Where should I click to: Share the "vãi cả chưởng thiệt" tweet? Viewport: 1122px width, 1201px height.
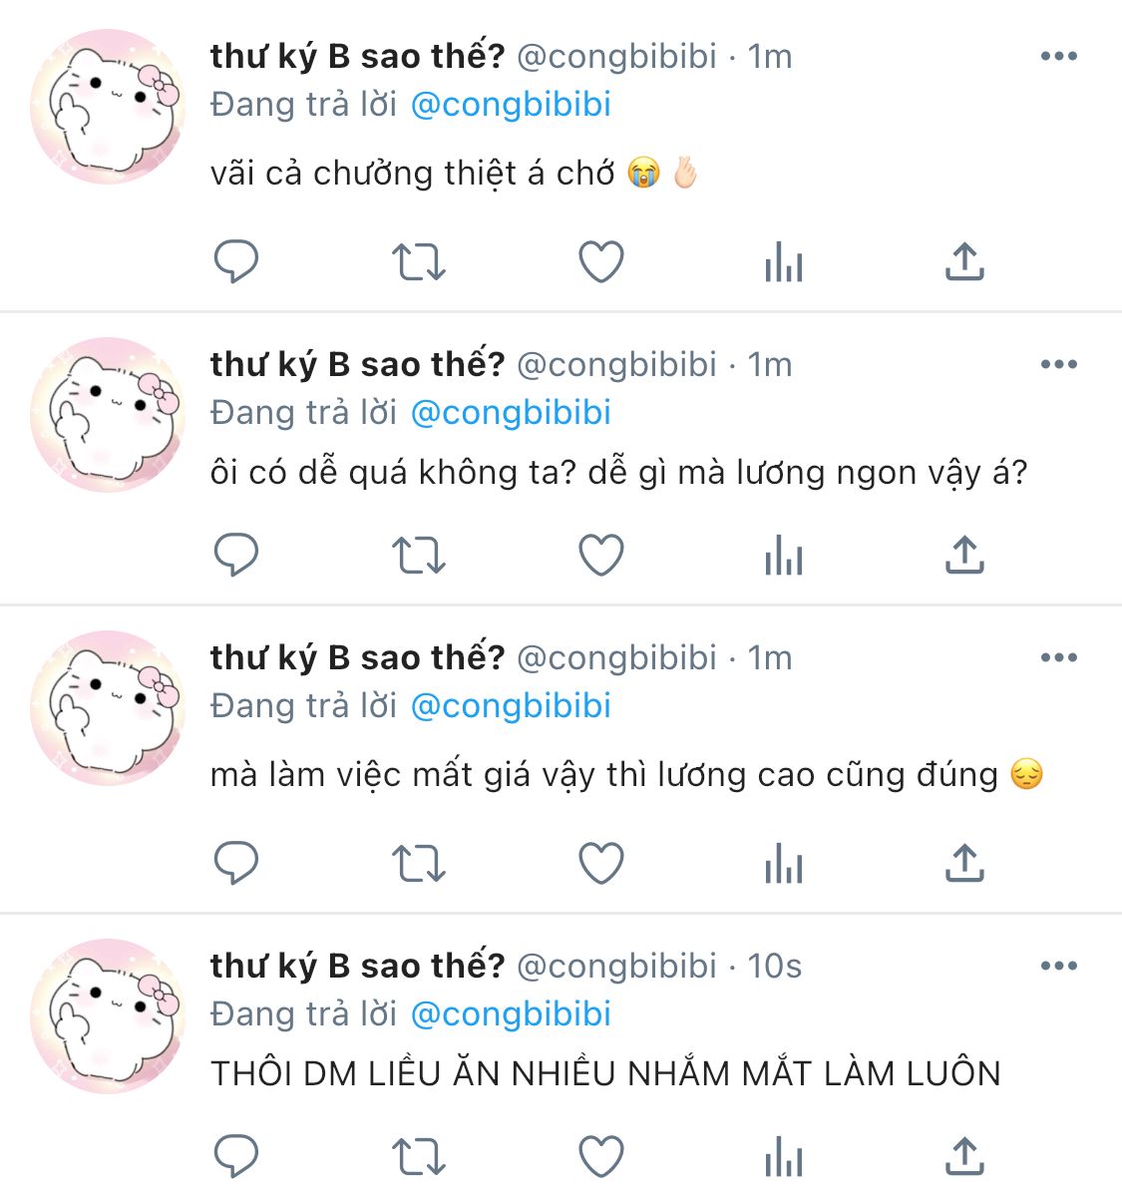964,262
